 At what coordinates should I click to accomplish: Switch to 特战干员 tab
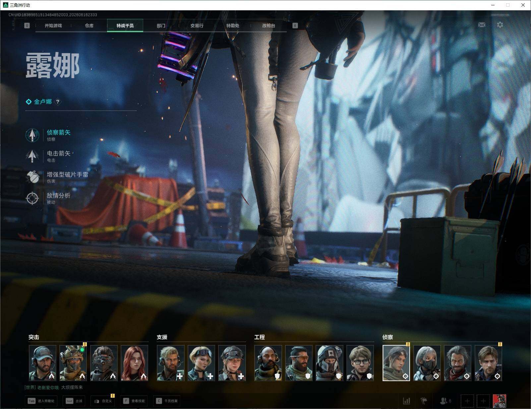pyautogui.click(x=125, y=26)
